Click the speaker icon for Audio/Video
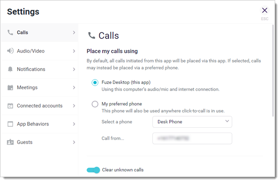The height and width of the screenshot is (182, 280). [x=10, y=51]
